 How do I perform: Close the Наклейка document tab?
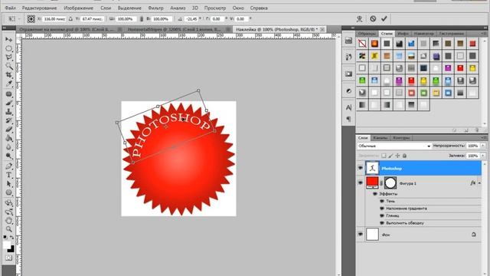322,29
